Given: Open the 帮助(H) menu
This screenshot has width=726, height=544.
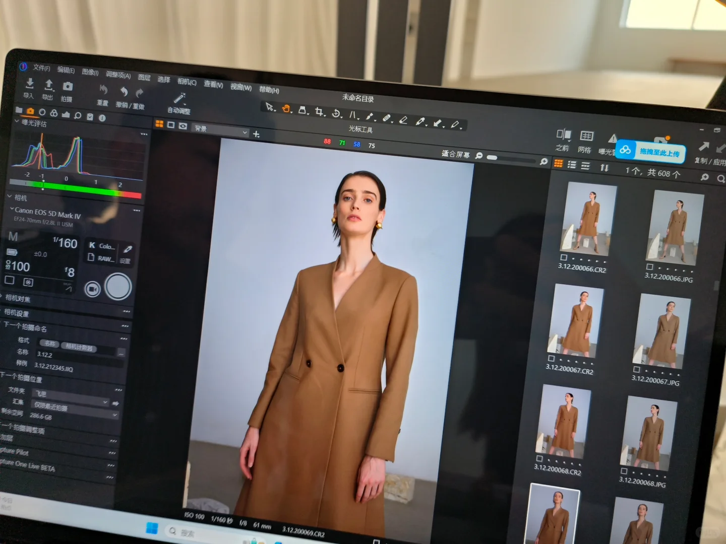Looking at the screenshot, I should (269, 90).
